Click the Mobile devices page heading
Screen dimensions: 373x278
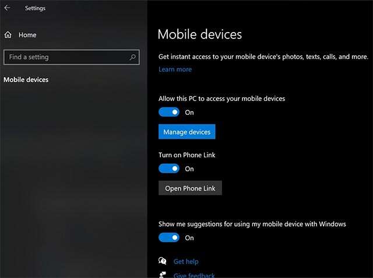tap(199, 34)
